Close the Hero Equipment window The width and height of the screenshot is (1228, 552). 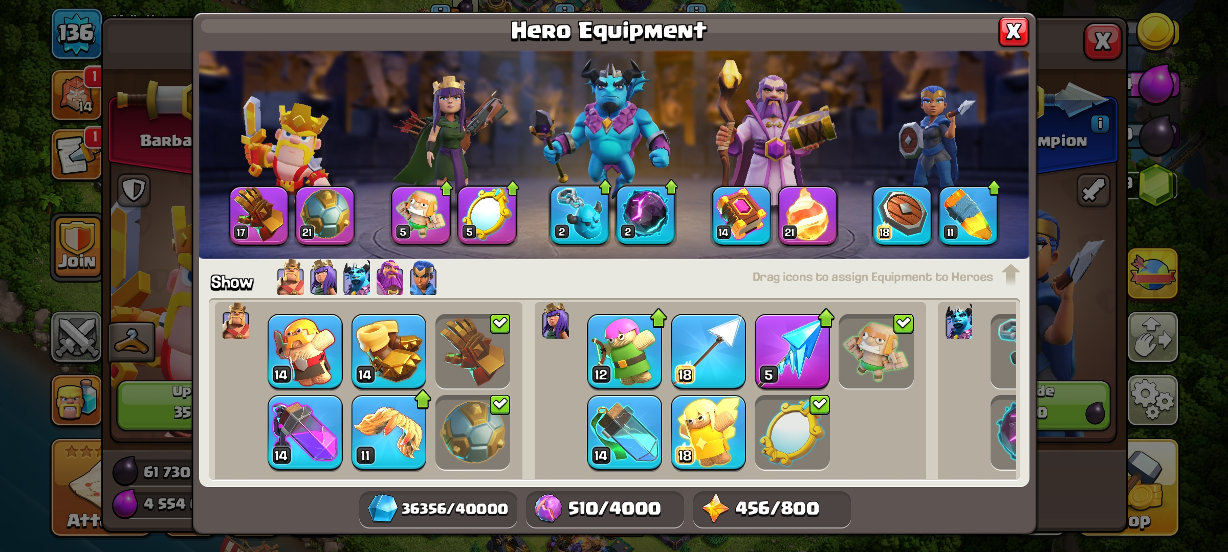pyautogui.click(x=1014, y=32)
